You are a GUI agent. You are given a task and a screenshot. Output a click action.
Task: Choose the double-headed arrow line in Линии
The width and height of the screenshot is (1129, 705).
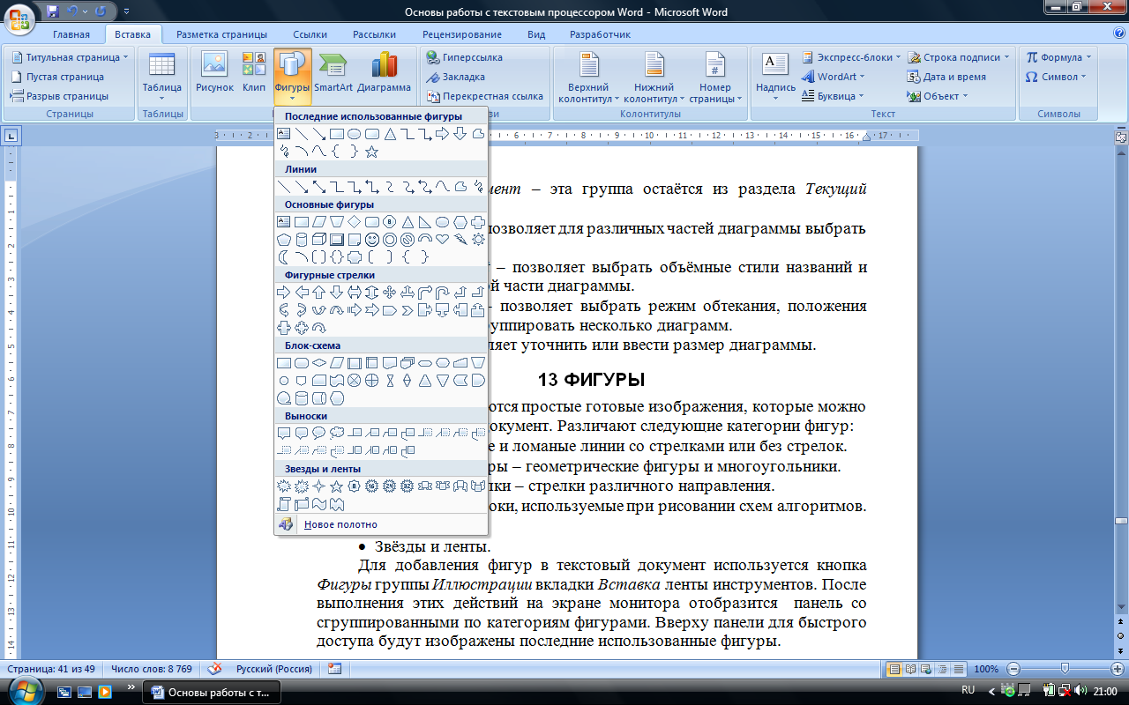(x=319, y=187)
